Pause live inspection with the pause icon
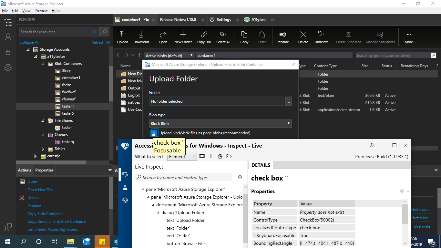441x248 pixels. 211,156
